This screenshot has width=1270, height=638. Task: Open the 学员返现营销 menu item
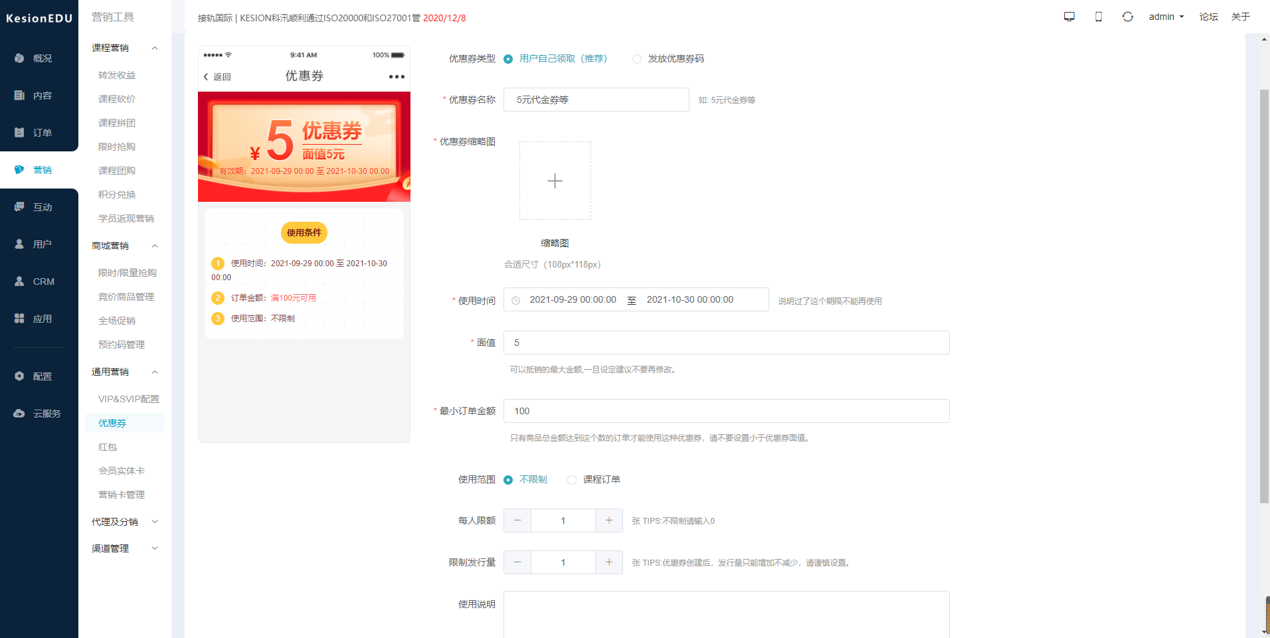[x=126, y=218]
